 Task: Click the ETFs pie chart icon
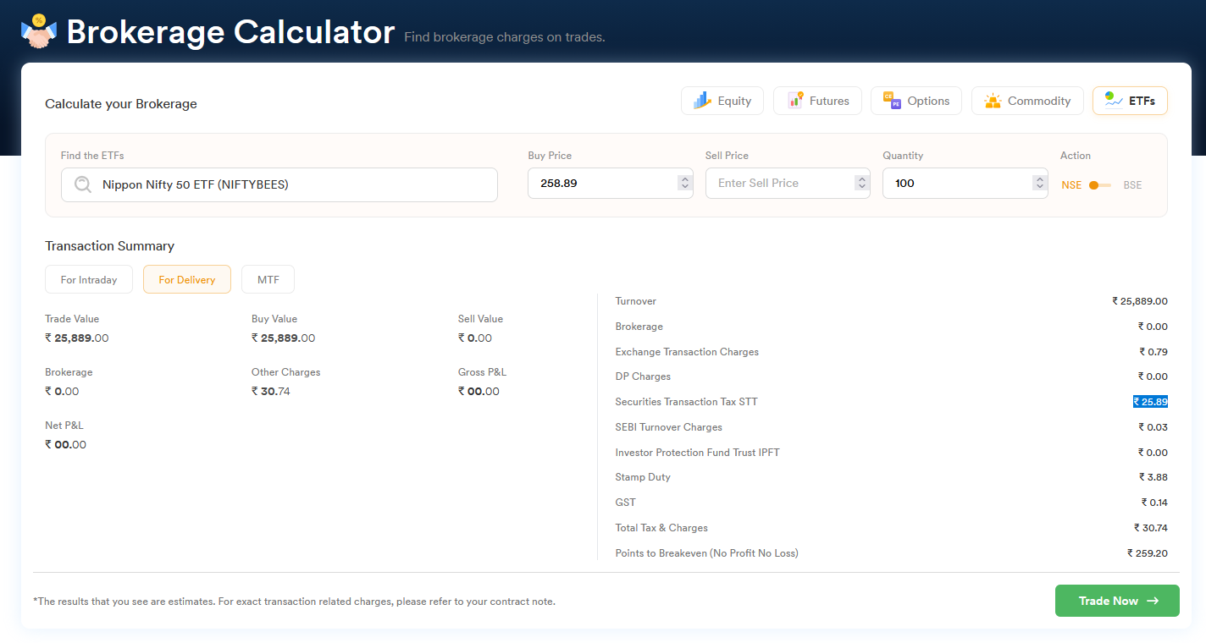[x=1114, y=101]
